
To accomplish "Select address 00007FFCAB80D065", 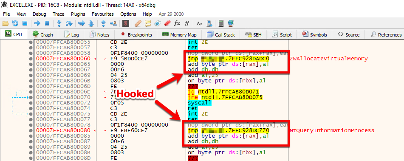I will pyautogui.click(x=63, y=64).
